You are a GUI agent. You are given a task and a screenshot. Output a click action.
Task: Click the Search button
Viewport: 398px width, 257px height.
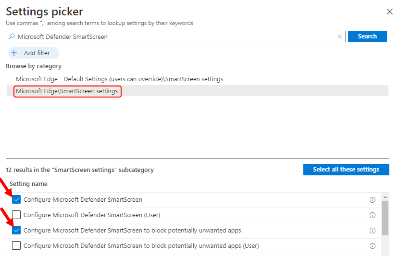[367, 37]
